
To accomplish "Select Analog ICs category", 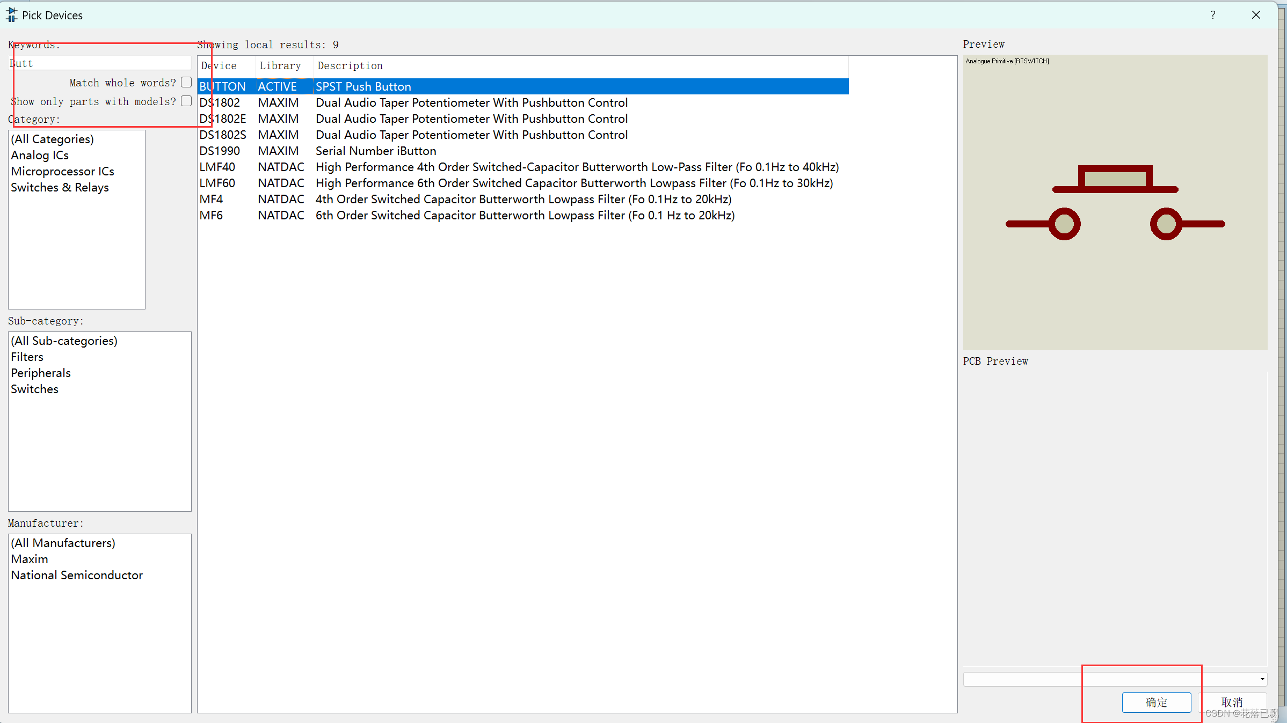I will [40, 155].
